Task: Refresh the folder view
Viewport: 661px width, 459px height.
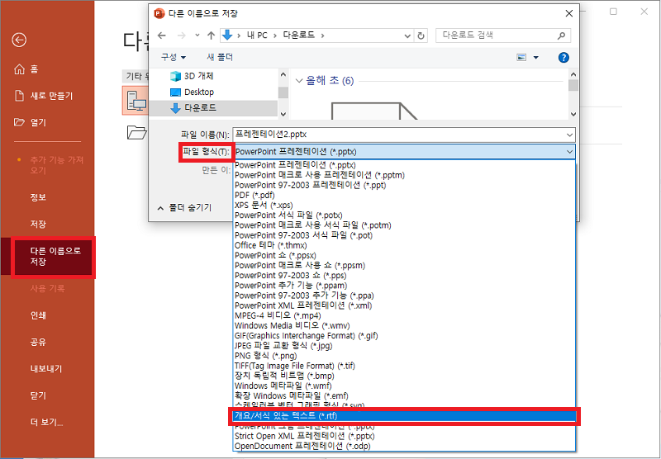Action: click(x=421, y=35)
